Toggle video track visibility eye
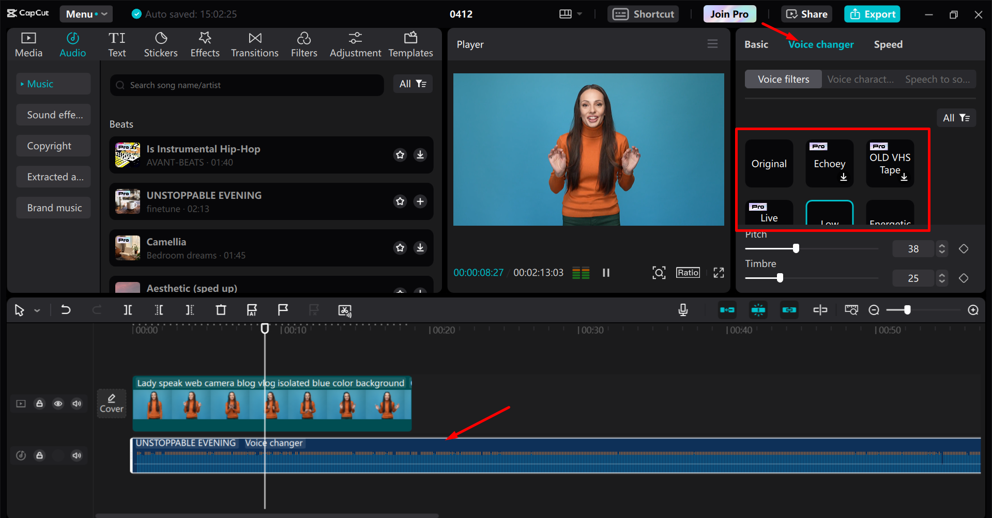Viewport: 992px width, 518px height. click(58, 404)
